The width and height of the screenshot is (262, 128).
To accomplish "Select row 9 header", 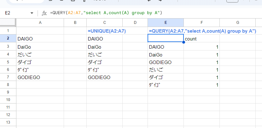I will click(x=8, y=92).
